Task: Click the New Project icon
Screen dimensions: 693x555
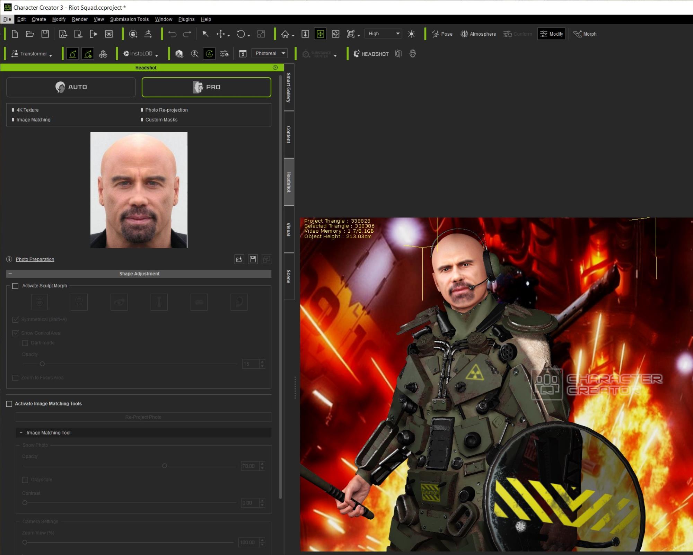Action: coord(15,34)
